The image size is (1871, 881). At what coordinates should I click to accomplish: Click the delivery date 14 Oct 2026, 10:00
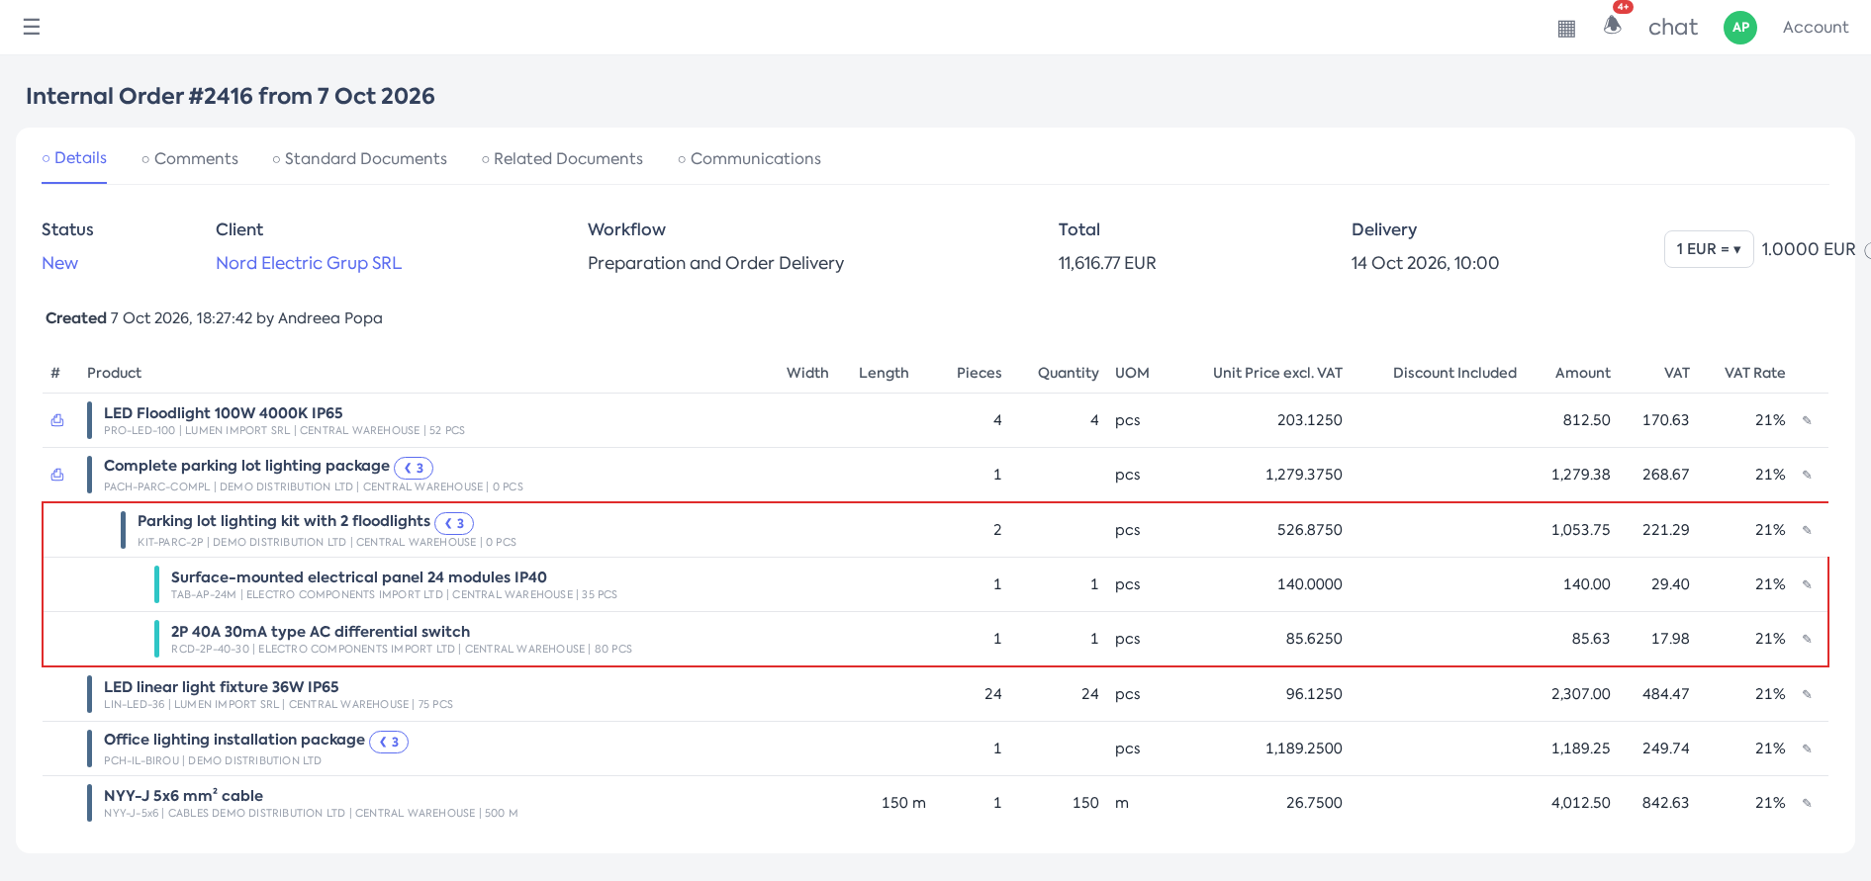[1425, 263]
